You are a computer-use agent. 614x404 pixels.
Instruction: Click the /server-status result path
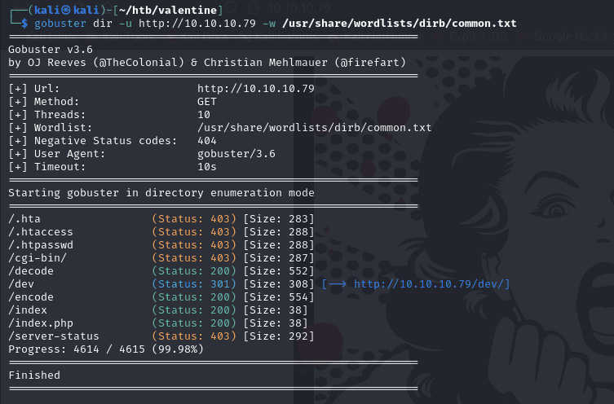[54, 336]
